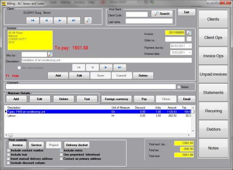Viewport: 233px width, 170px height.
Task: Enable Exclude discount column
Action: pos(9,163)
